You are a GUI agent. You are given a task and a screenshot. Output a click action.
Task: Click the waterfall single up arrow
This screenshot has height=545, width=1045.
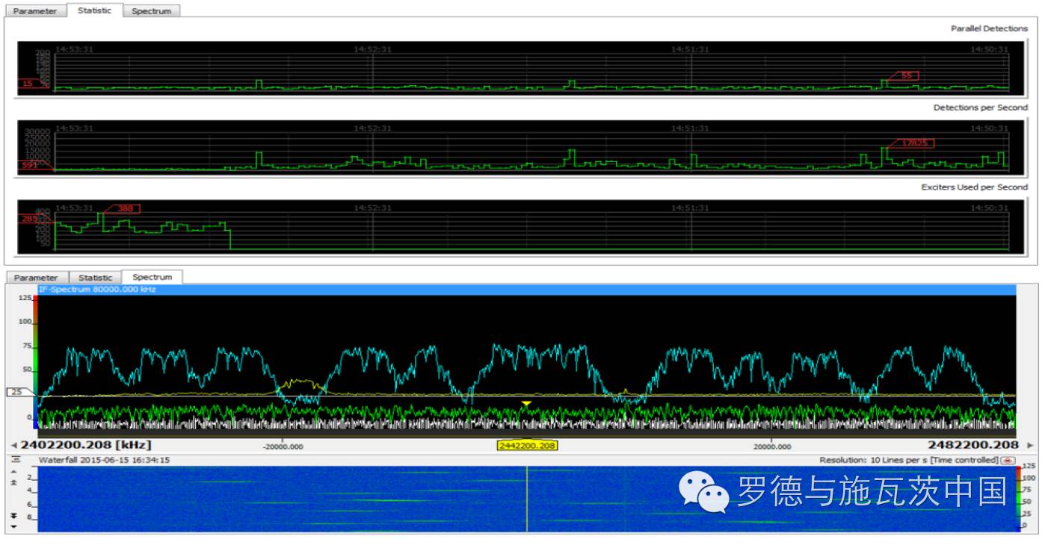pyautogui.click(x=13, y=471)
